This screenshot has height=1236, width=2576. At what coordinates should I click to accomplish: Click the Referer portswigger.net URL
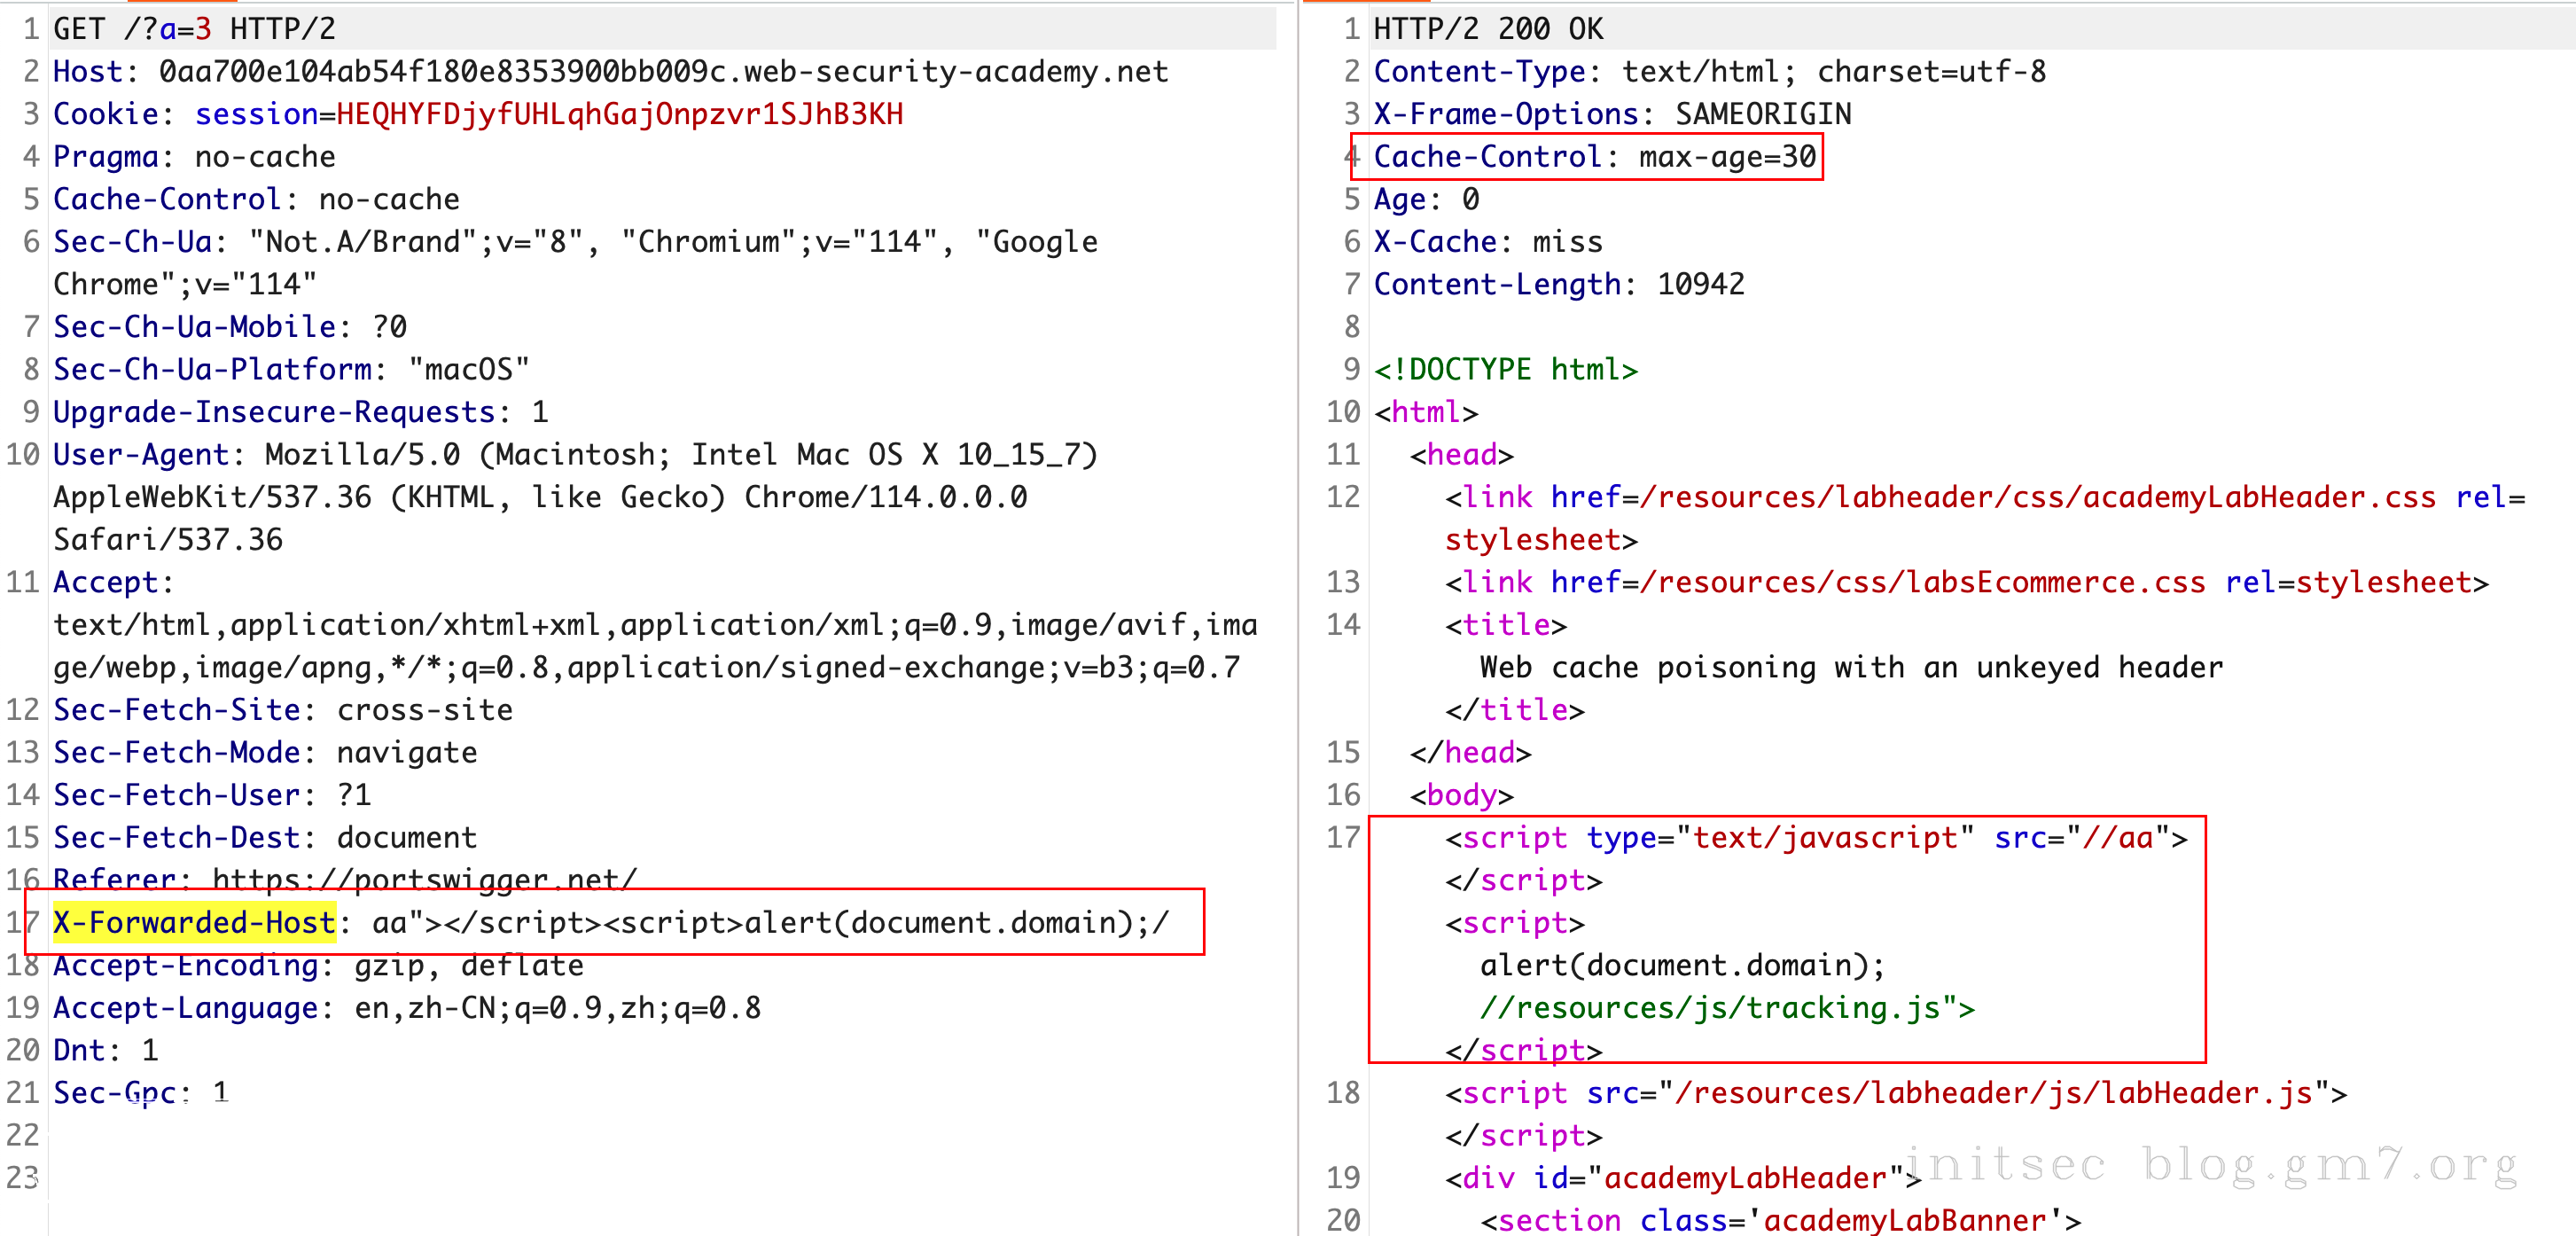tap(424, 878)
